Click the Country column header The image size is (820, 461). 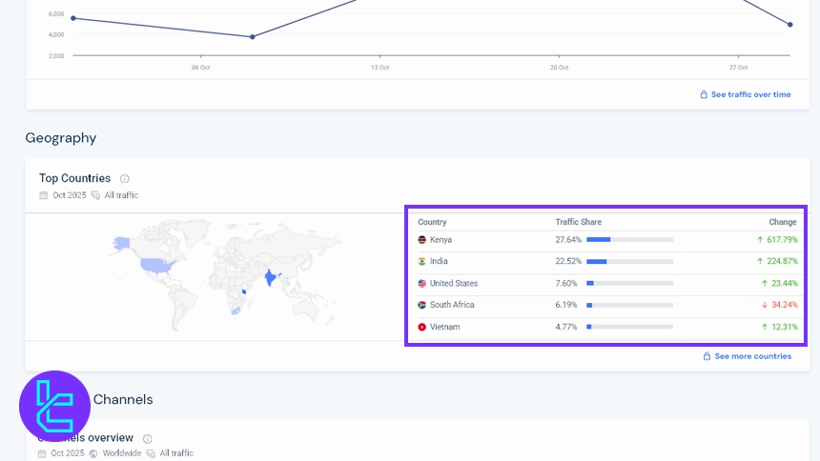(x=432, y=222)
